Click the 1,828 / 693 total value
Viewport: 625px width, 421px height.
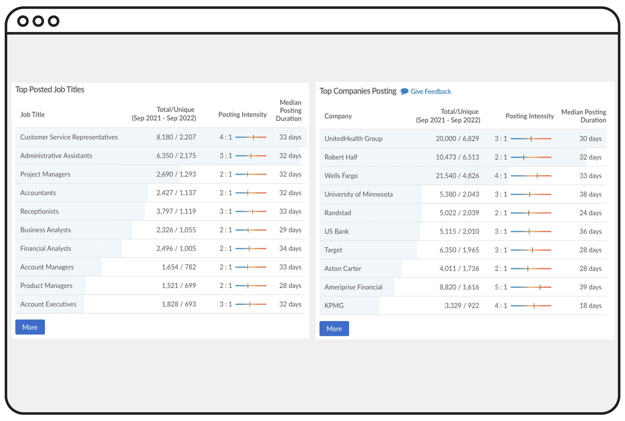click(x=179, y=304)
